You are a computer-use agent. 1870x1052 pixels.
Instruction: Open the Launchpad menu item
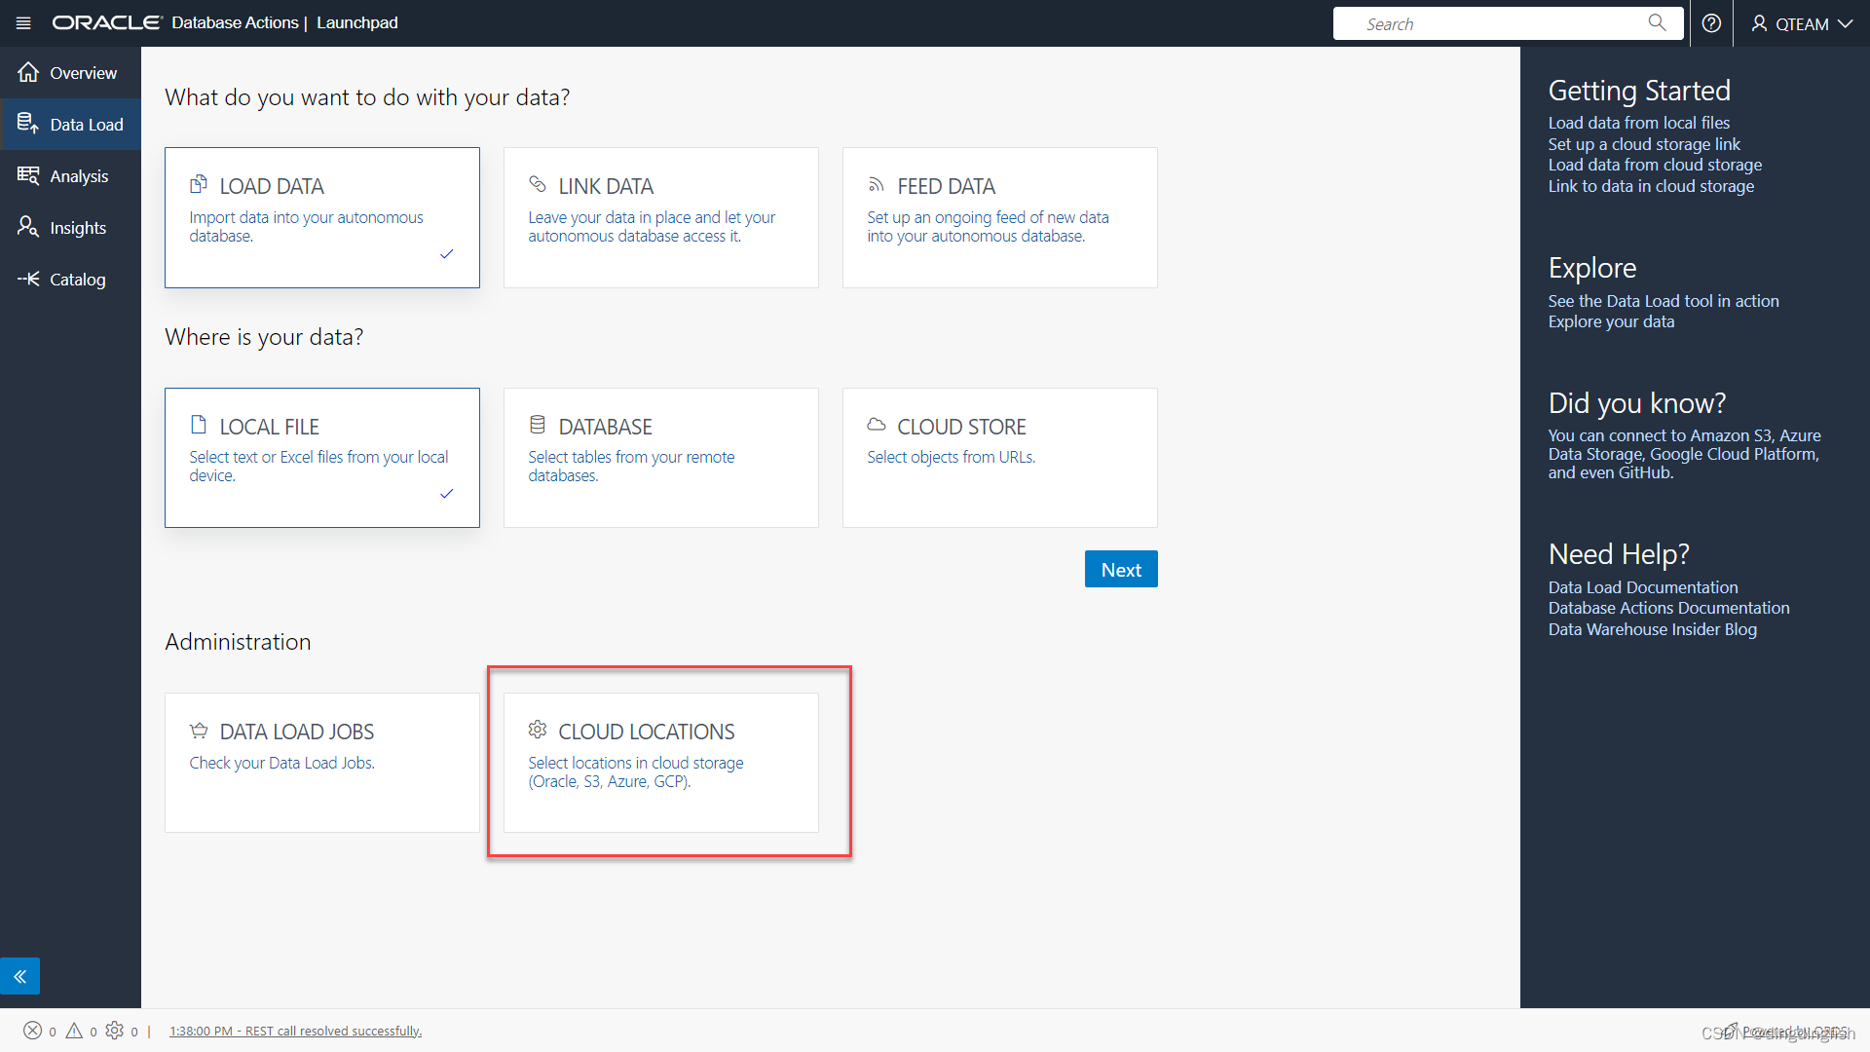click(x=356, y=22)
